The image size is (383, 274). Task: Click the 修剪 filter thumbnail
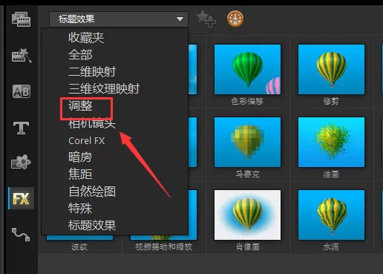(331, 70)
